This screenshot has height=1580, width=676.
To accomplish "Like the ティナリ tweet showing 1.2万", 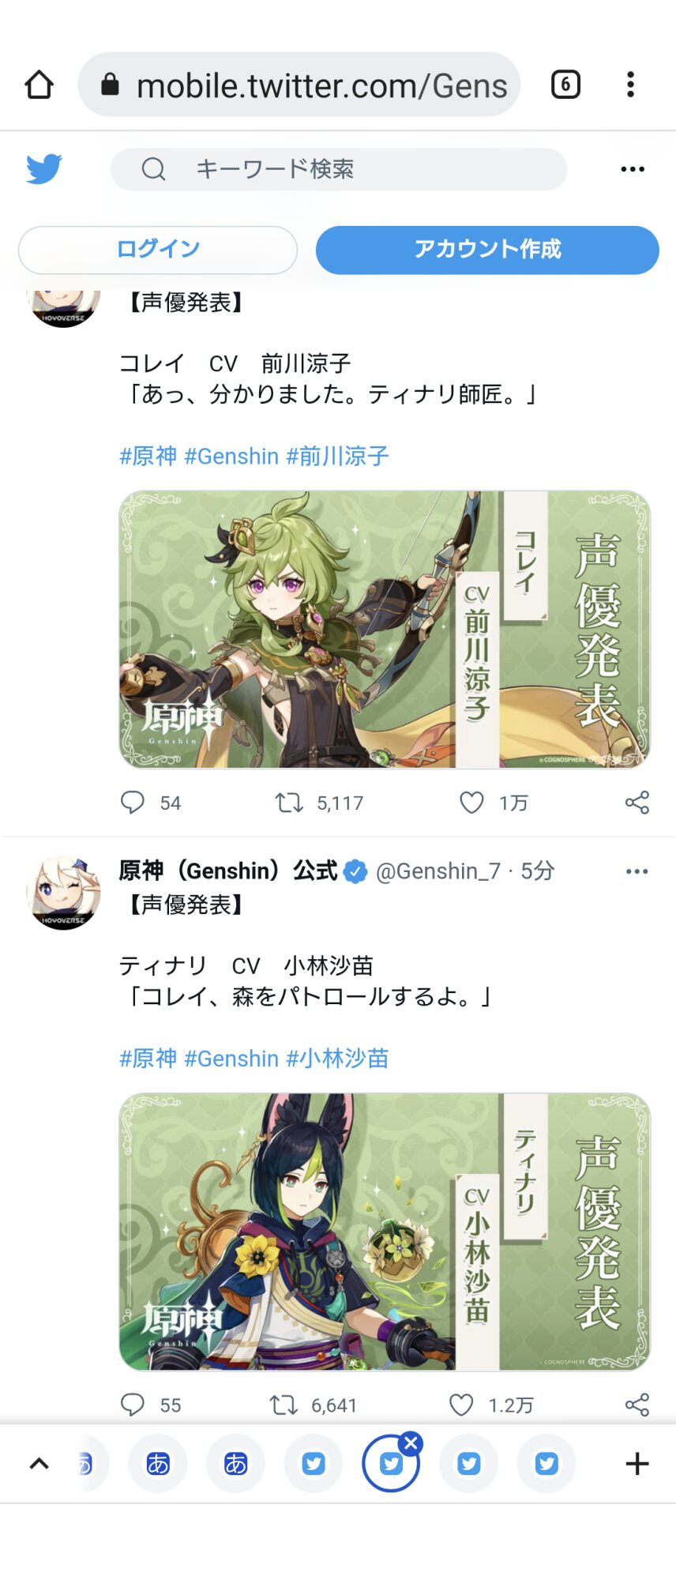I will [461, 1405].
